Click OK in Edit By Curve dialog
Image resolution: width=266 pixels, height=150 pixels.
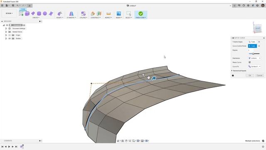coord(250,75)
